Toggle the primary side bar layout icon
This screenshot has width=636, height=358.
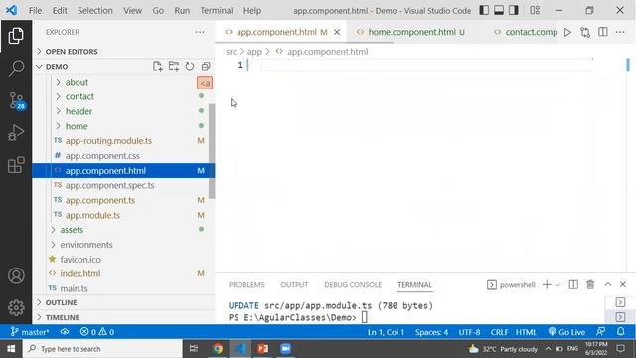click(484, 10)
